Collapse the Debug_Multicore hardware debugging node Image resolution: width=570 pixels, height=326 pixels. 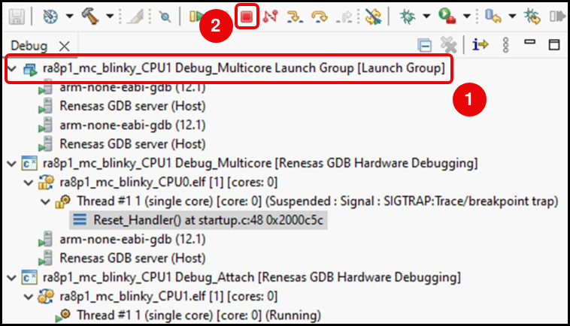point(12,163)
